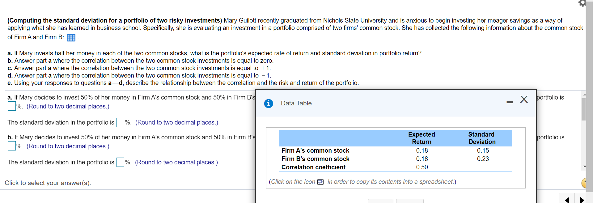
Task: Click the answer pane scrollbar thumb
Action: [x=583, y=109]
